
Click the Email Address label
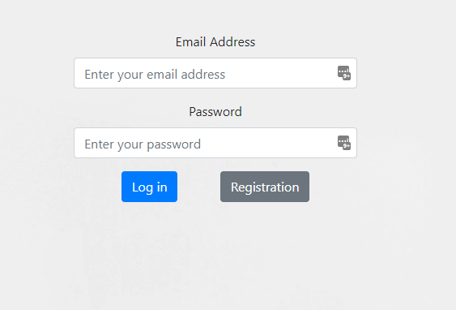point(215,42)
